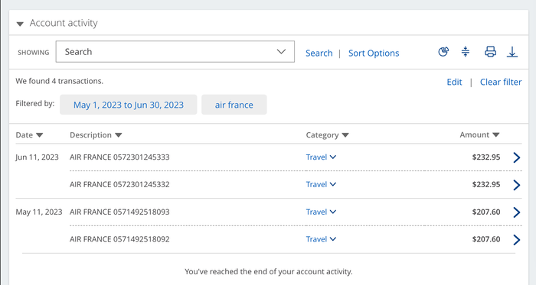Select description AIR FRANCE 0572301245333
Image resolution: width=536 pixels, height=285 pixels.
119,157
